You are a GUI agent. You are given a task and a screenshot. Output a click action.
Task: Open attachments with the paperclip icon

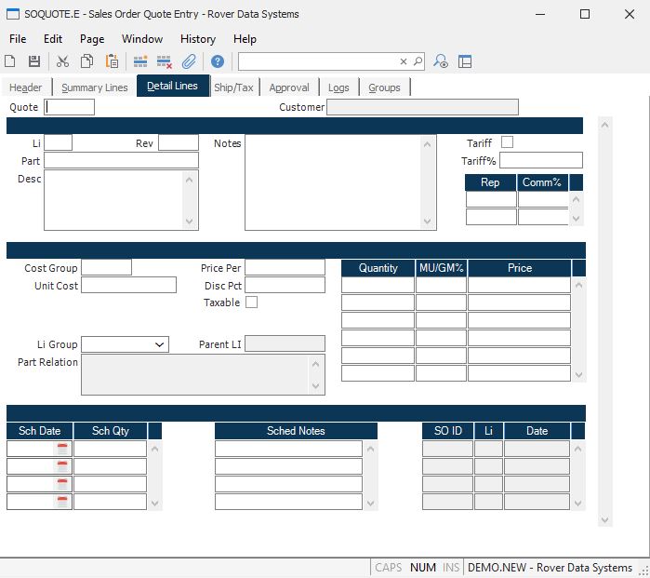point(189,61)
